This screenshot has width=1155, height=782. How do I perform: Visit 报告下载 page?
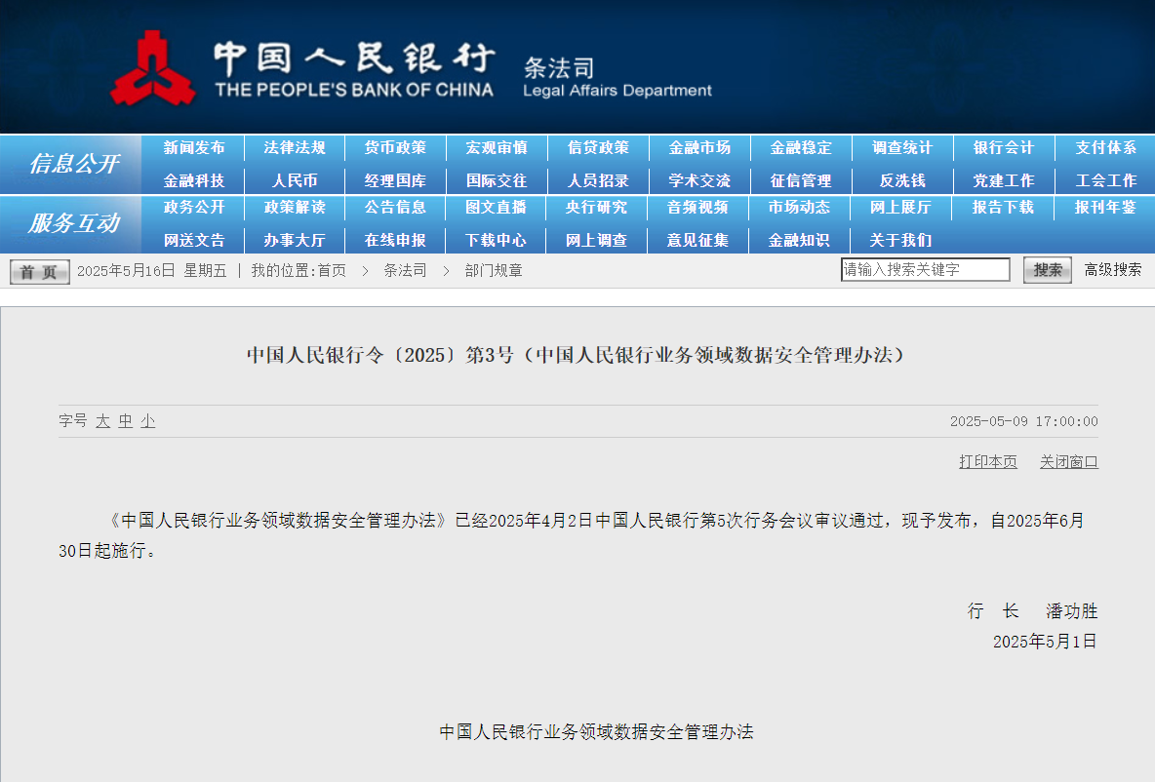[1003, 208]
